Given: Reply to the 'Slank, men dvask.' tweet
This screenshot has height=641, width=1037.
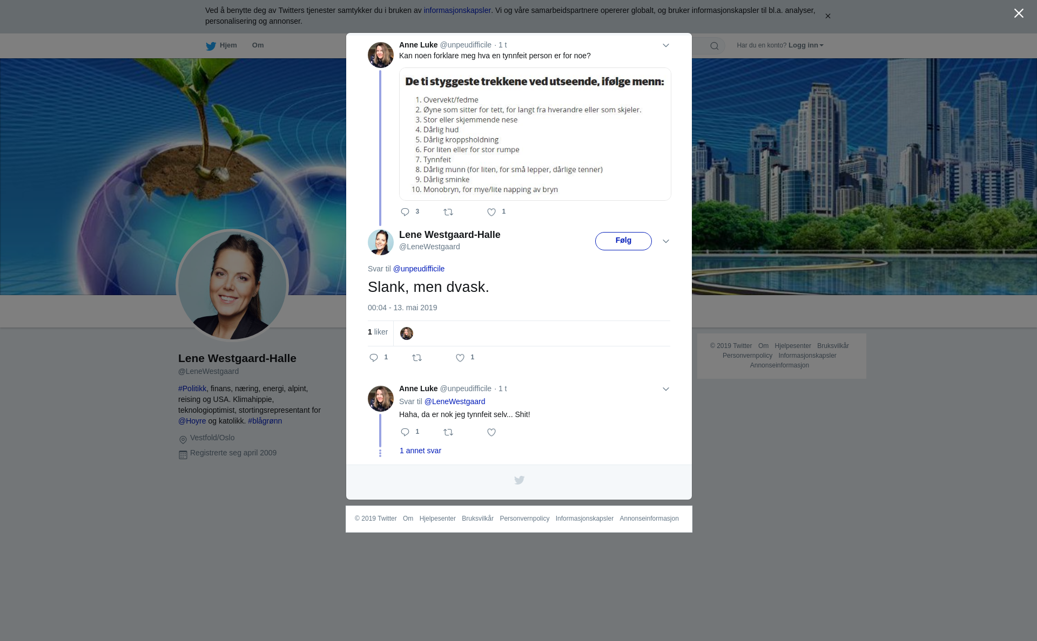Looking at the screenshot, I should [374, 358].
